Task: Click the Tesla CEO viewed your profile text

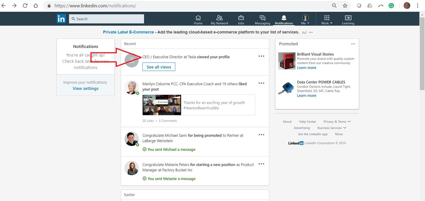Action: 186,57
